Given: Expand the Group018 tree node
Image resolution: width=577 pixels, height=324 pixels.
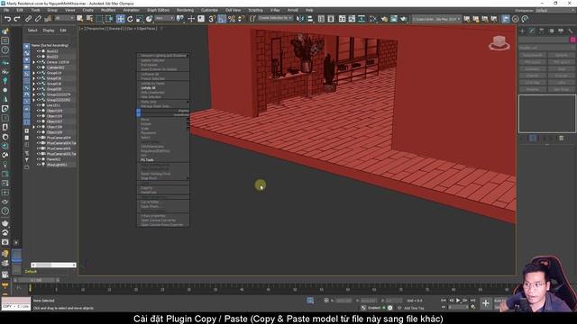Looking at the screenshot, I should click(x=34, y=84).
